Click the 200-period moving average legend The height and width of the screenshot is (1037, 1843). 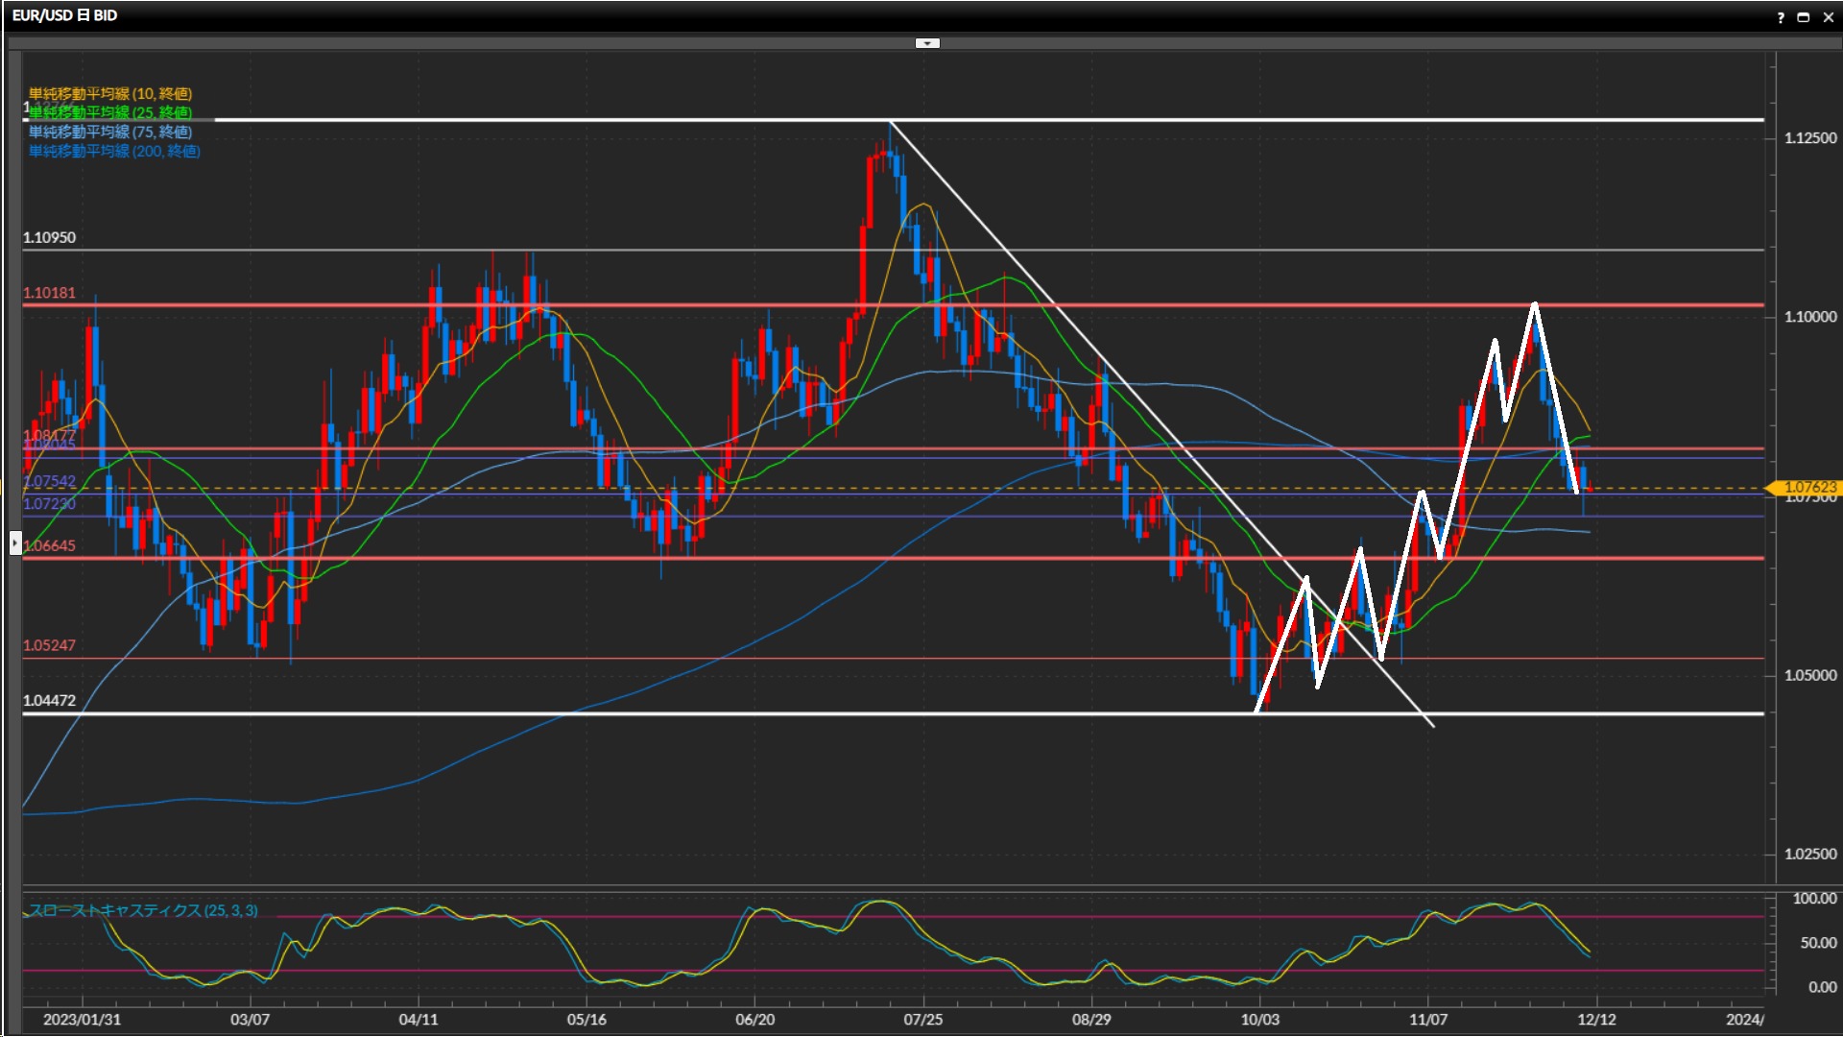click(x=114, y=151)
